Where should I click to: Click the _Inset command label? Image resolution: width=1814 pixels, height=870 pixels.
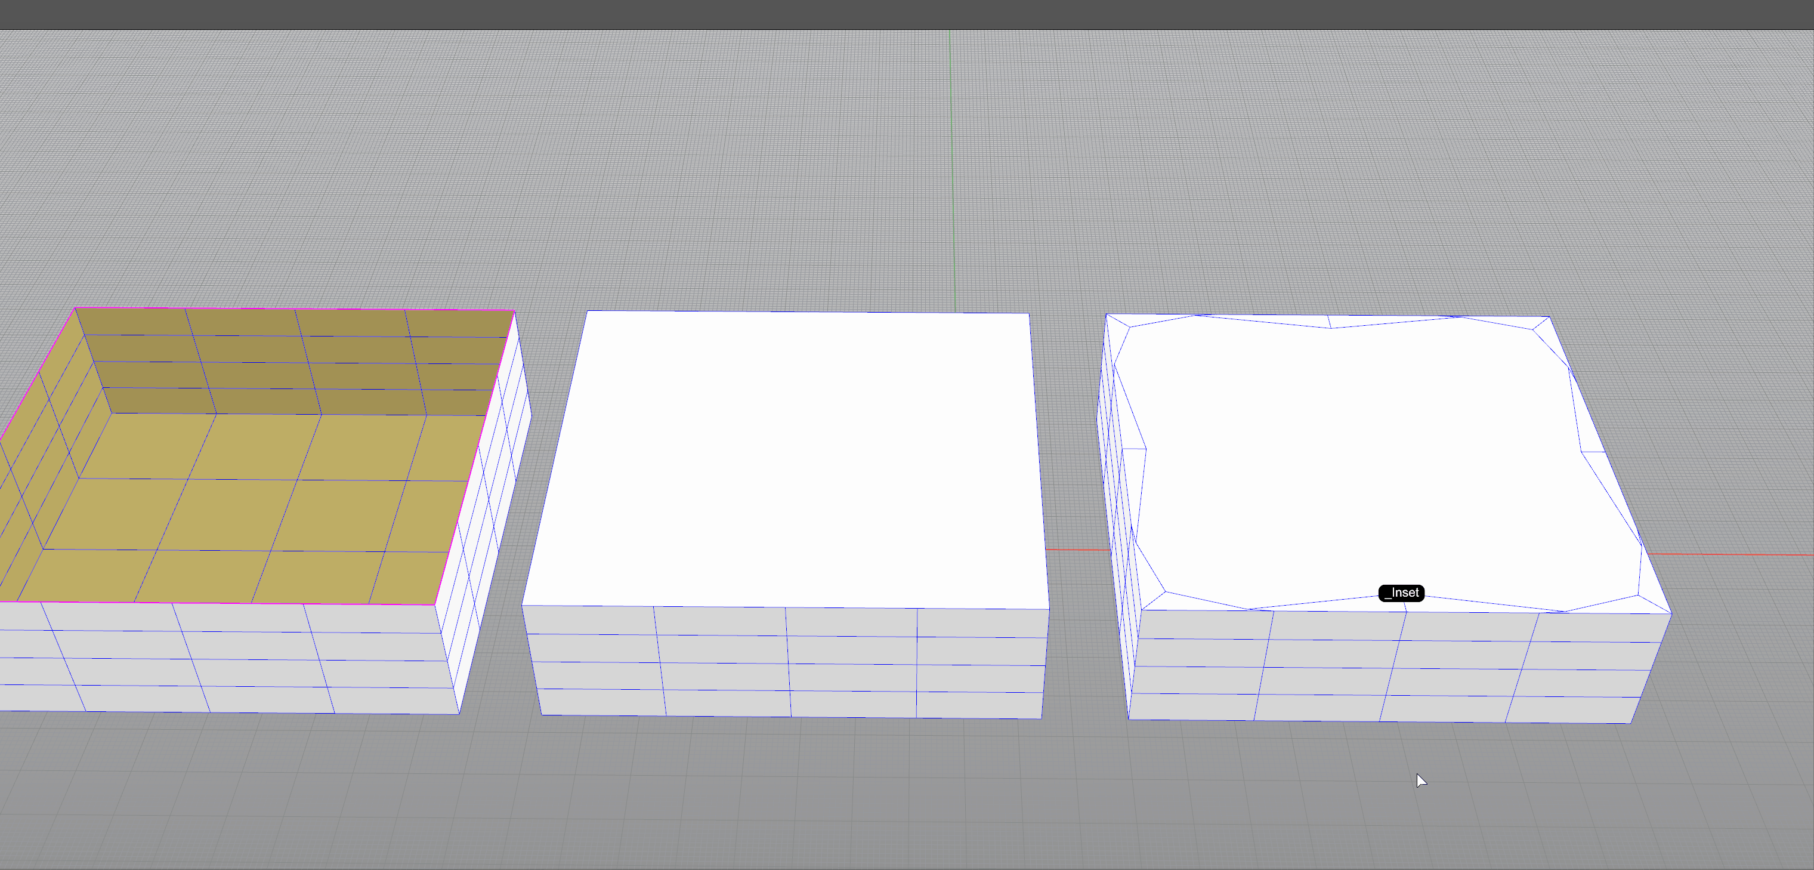point(1401,593)
